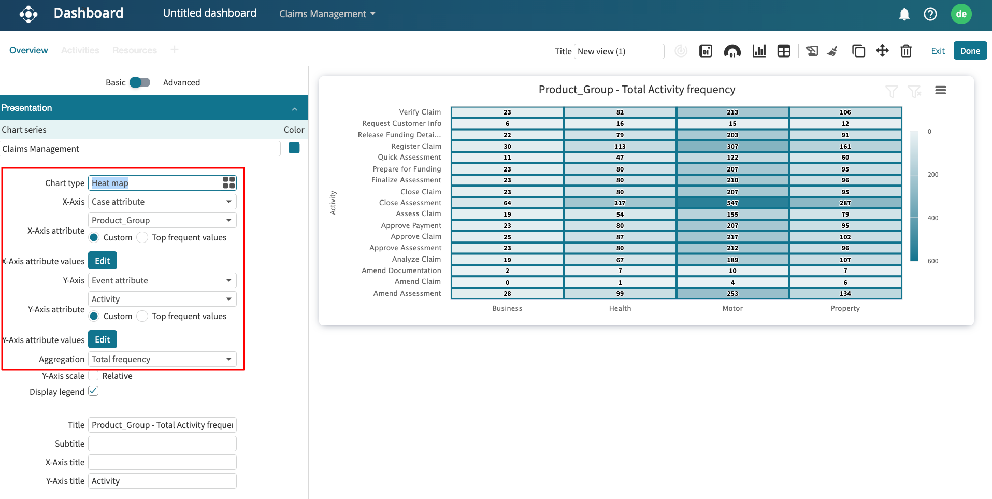Viewport: 992px width, 499px height.
Task: Click Edit for X-Axis attribute values
Action: coord(102,261)
